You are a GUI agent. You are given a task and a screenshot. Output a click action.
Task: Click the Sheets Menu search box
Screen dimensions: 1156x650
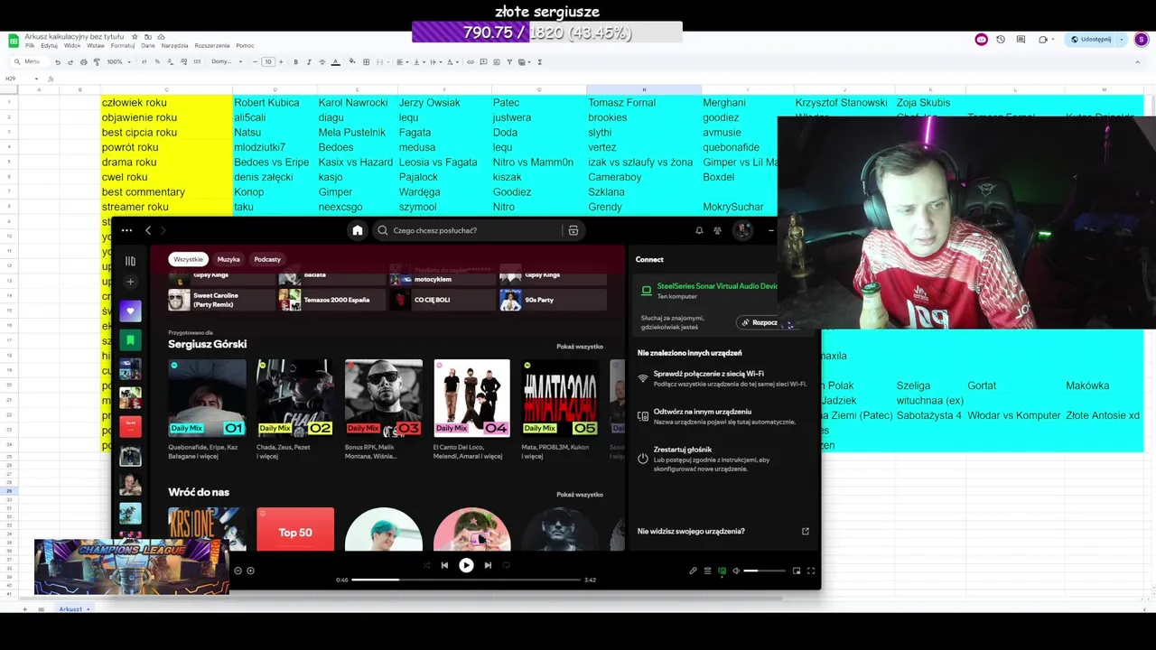tap(28, 61)
